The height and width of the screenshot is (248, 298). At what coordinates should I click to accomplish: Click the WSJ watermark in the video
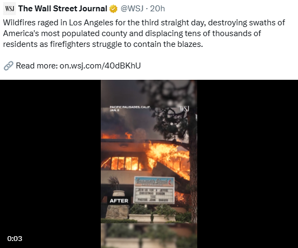(x=184, y=109)
